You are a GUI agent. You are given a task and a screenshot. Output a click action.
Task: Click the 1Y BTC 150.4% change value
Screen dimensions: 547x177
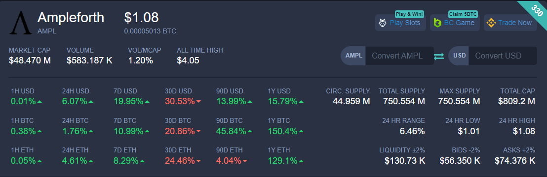(283, 131)
